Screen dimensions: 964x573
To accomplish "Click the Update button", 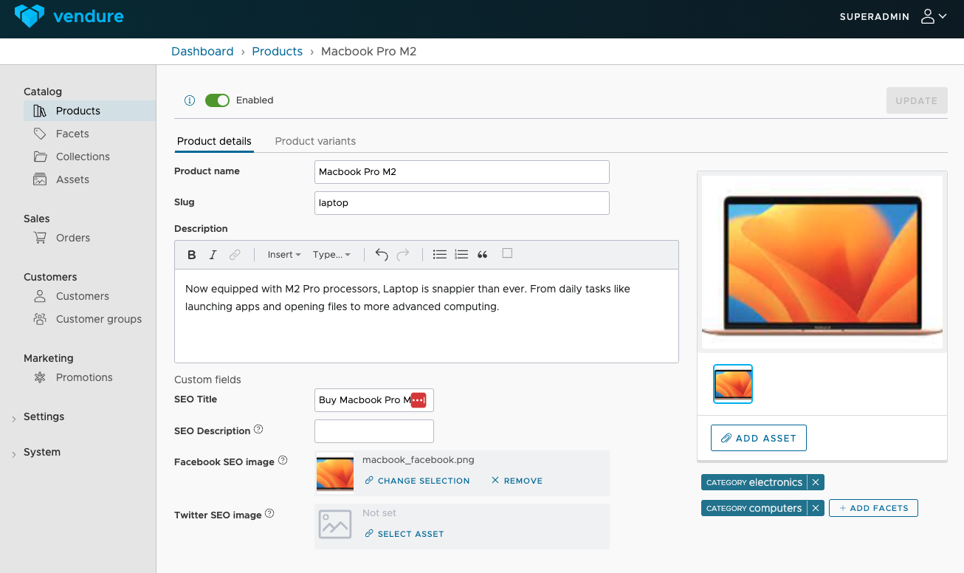I will click(x=917, y=100).
